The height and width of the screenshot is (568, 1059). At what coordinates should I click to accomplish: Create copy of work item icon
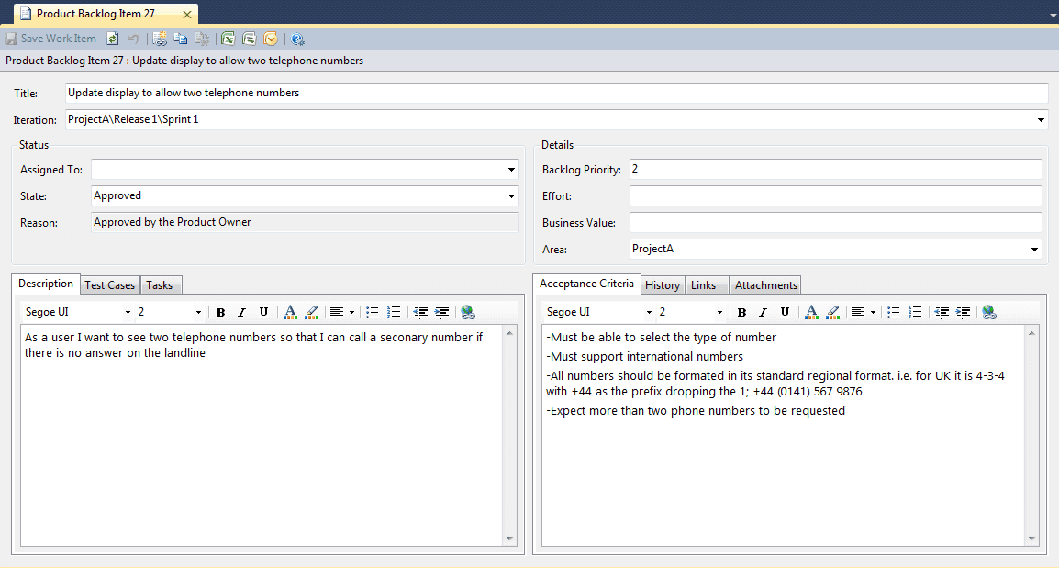pos(181,39)
